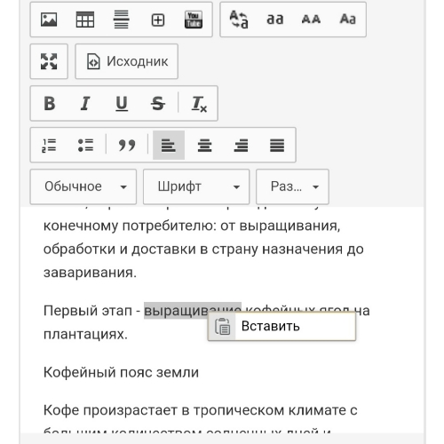Image resolution: width=444 pixels, height=444 pixels.
Task: Open the Исходник source view
Action: 127,61
